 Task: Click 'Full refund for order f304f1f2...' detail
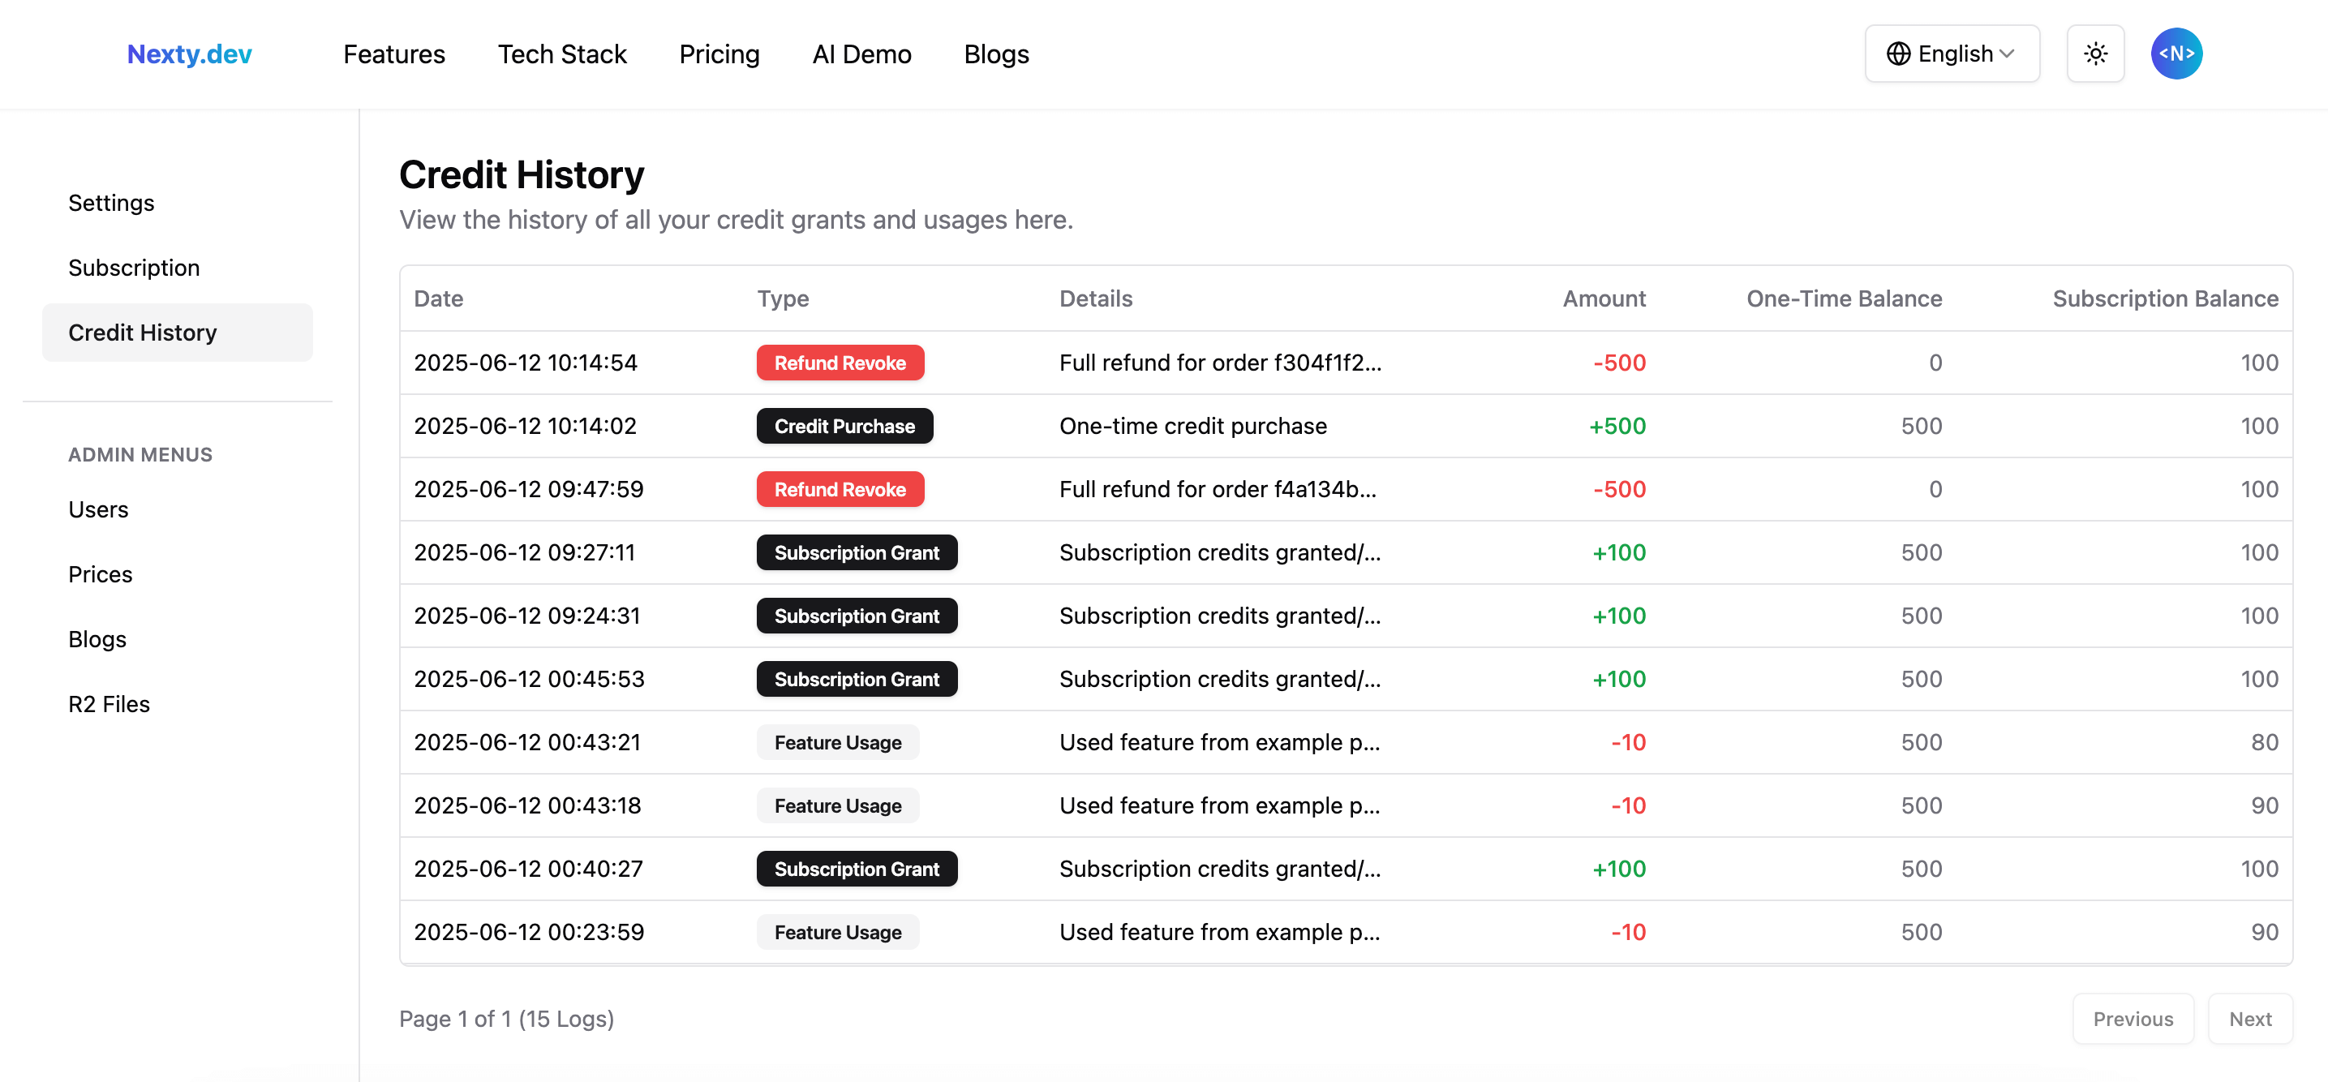tap(1220, 363)
